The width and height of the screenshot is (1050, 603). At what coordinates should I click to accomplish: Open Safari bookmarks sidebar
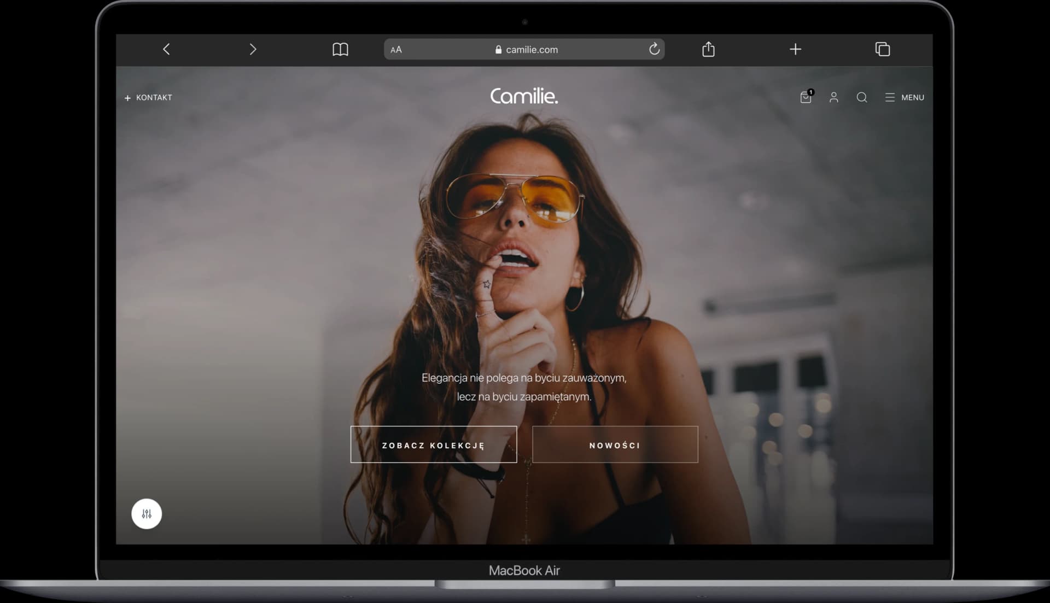[x=341, y=49]
